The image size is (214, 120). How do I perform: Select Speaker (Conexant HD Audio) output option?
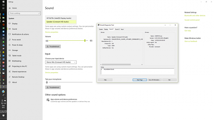coord(57,21)
